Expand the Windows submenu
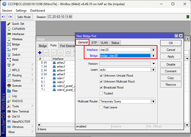 [x=33, y=127]
